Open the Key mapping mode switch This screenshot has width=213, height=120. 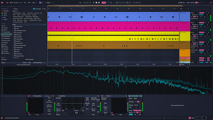pyautogui.click(x=184, y=3)
